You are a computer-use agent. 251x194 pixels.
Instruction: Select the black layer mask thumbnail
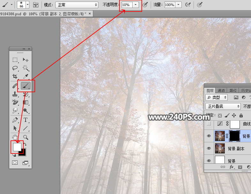coord(234,136)
